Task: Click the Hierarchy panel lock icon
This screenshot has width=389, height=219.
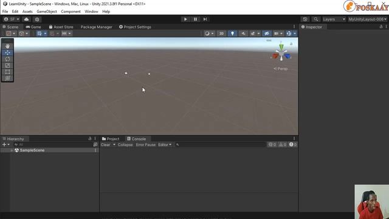Action: 90,139
